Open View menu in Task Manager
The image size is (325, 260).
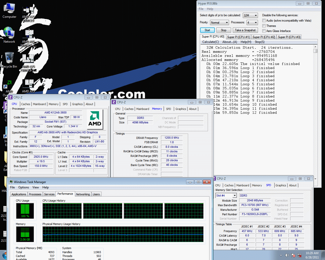coord(36,187)
